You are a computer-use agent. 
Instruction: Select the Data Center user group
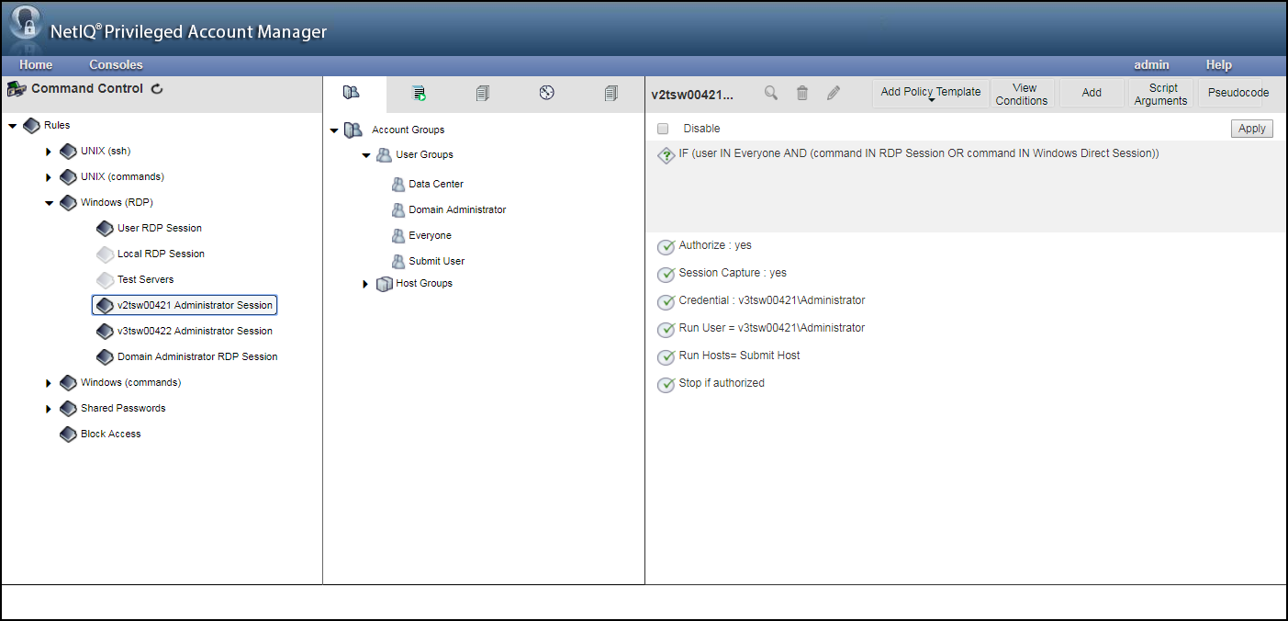click(x=436, y=184)
